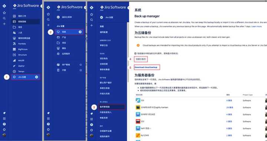Image resolution: width=267 pixels, height=141 pixels.
Task: Open Zephyr in the leftmost navigation
Action: 22,66
